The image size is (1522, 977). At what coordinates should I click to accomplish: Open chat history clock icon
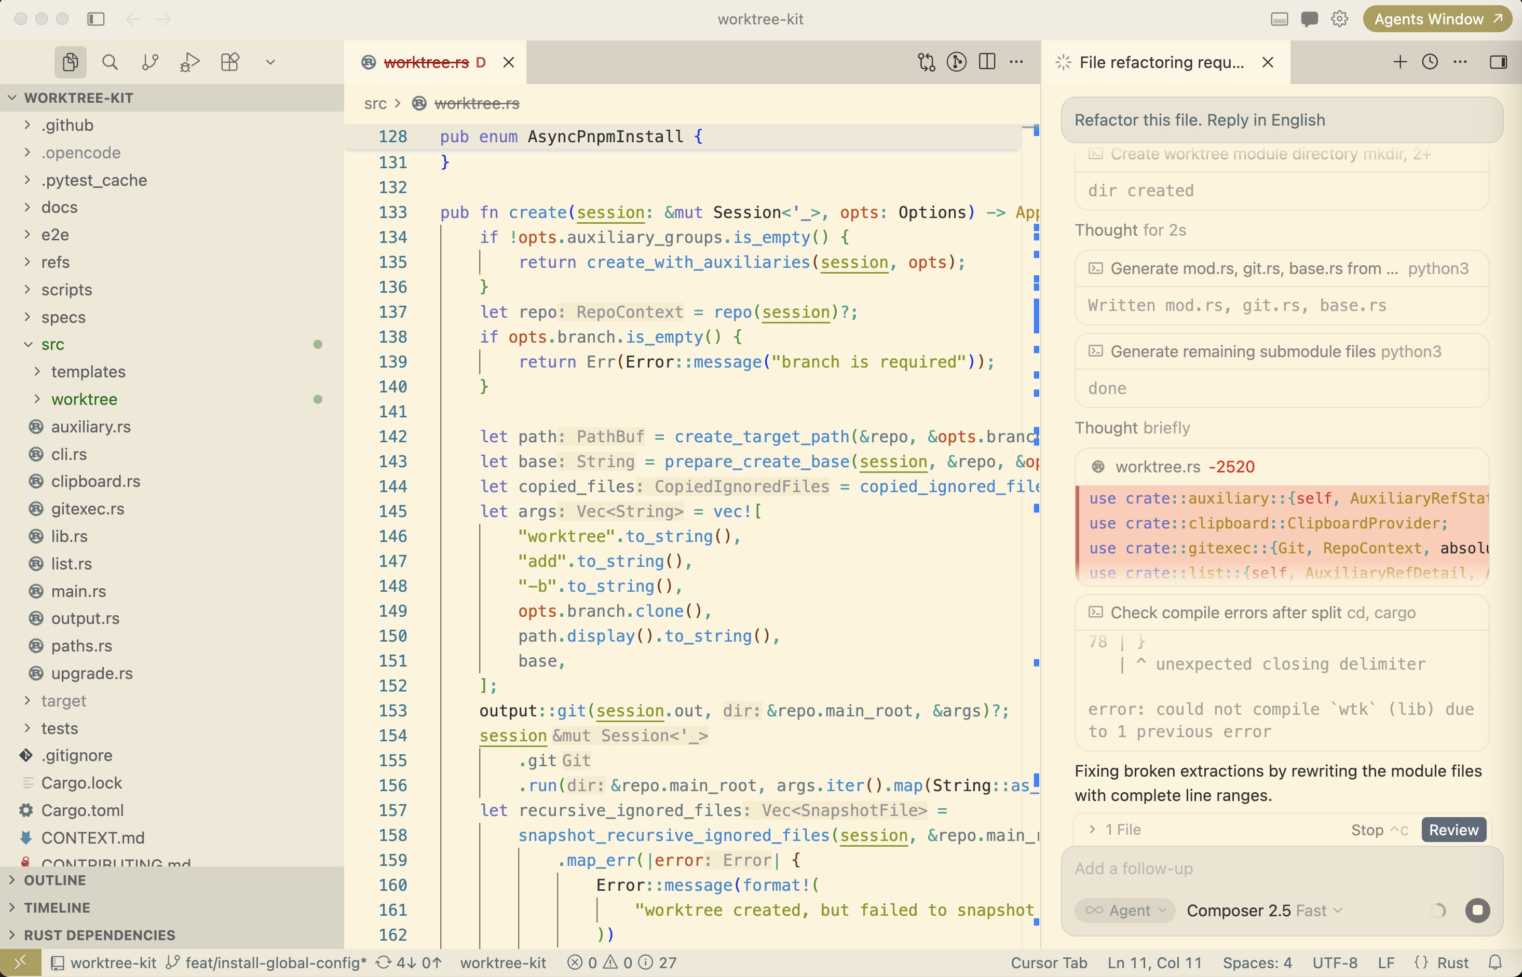click(1430, 62)
